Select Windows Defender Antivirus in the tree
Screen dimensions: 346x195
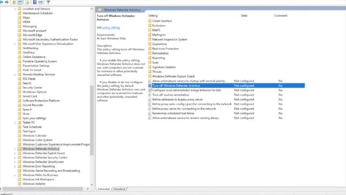click(41, 149)
